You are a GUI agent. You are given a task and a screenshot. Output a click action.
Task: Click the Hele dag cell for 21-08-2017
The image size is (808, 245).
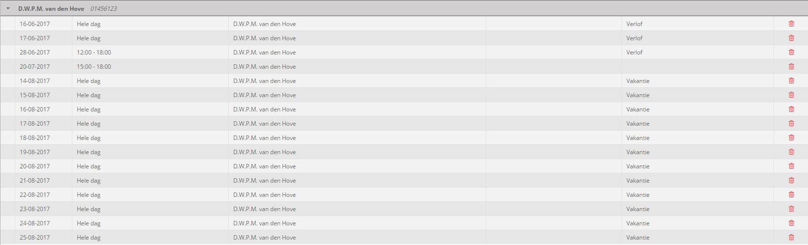[x=150, y=180]
